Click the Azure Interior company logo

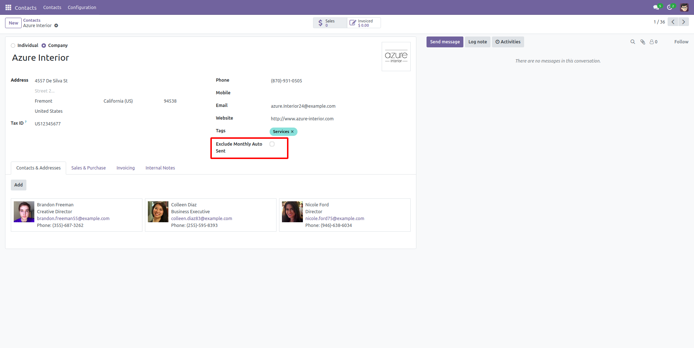[x=396, y=57]
